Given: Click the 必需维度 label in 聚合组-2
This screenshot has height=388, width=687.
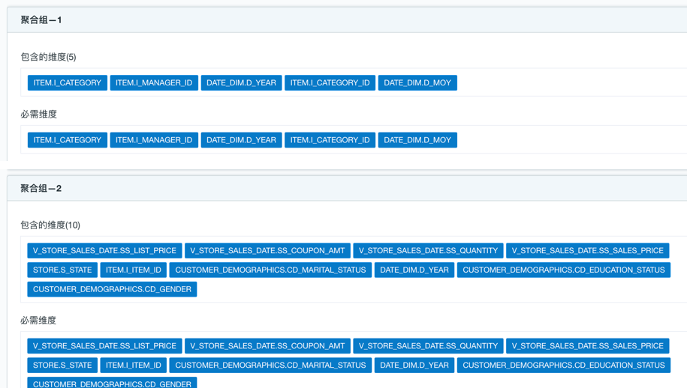Looking at the screenshot, I should point(38,321).
